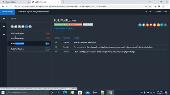The width and height of the screenshot is (170, 95).
Task: Open Windows Start menu
Action: click(x=3, y=93)
